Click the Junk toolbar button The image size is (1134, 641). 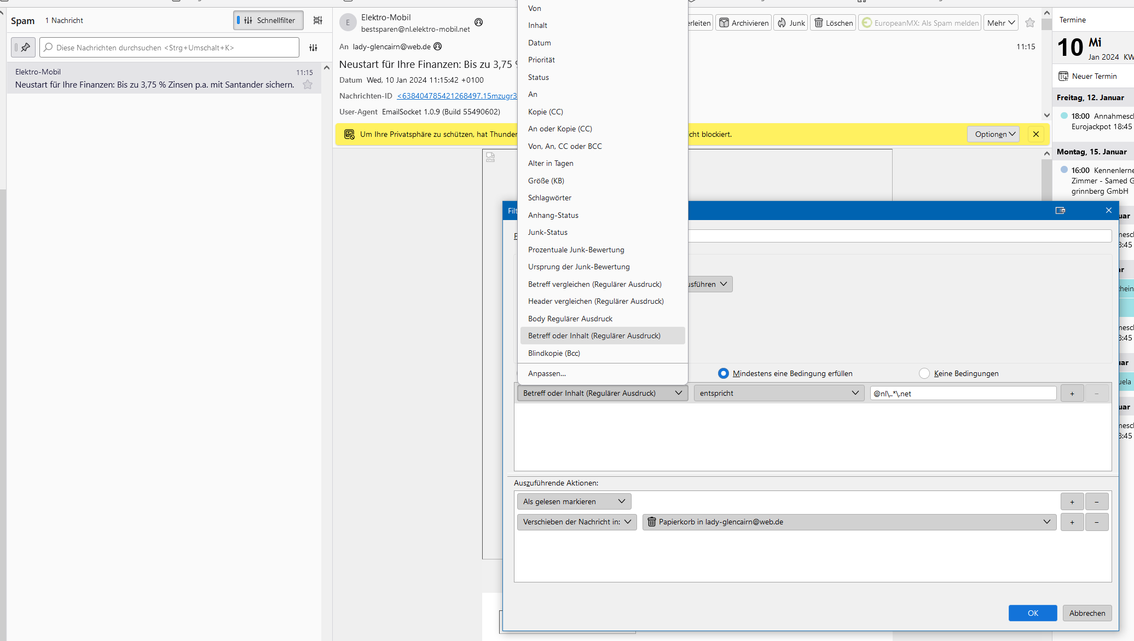(x=791, y=22)
